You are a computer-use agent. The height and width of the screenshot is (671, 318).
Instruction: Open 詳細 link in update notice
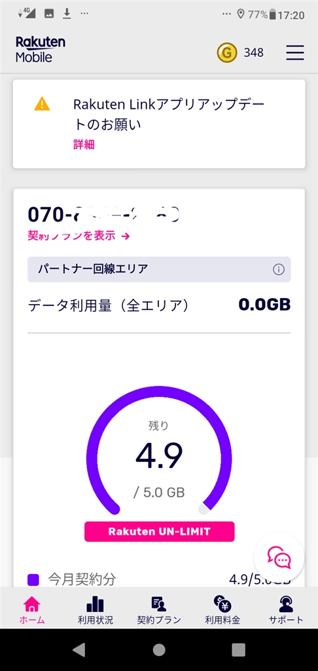pos(84,145)
